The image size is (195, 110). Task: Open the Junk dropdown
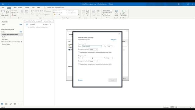click(x=14, y=15)
